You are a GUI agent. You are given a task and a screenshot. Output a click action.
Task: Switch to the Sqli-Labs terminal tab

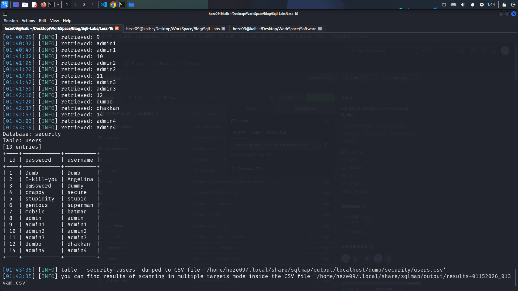(x=173, y=29)
